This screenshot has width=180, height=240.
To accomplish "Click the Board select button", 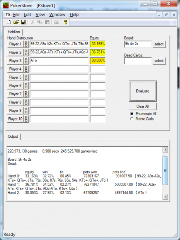I will pos(159,44).
